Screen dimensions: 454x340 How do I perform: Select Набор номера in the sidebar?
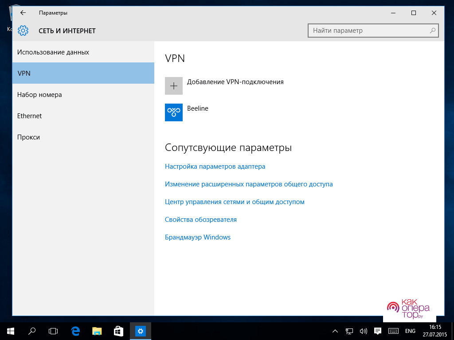point(39,95)
